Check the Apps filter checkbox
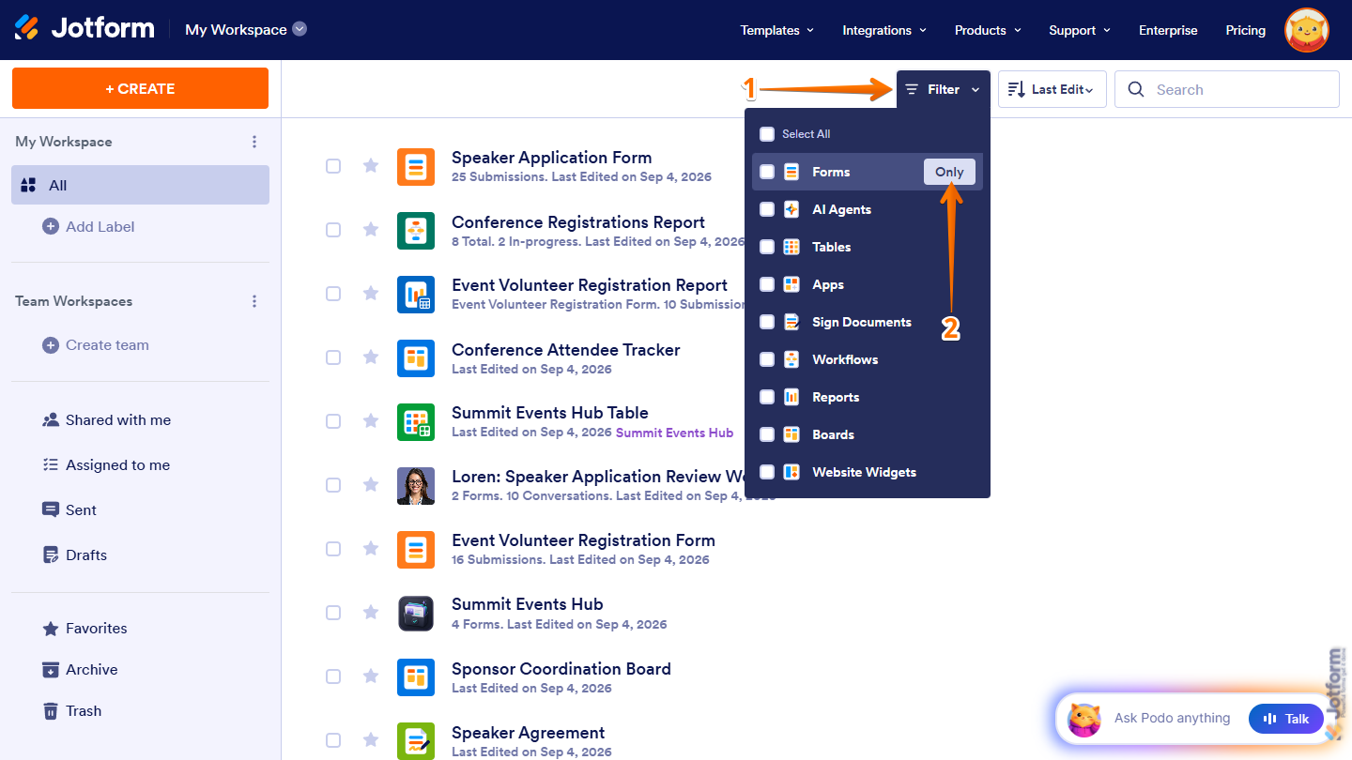Screen dimensions: 1352x760 [767, 284]
